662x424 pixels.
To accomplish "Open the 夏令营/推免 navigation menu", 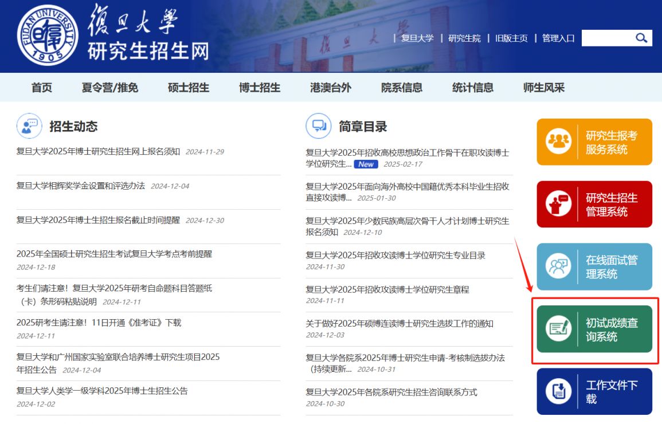I will point(110,87).
